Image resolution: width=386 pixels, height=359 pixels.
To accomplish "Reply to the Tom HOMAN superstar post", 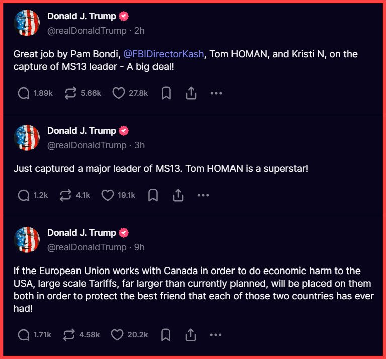I will click(x=24, y=195).
